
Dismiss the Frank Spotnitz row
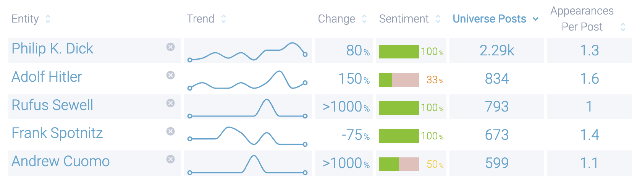[x=171, y=131]
